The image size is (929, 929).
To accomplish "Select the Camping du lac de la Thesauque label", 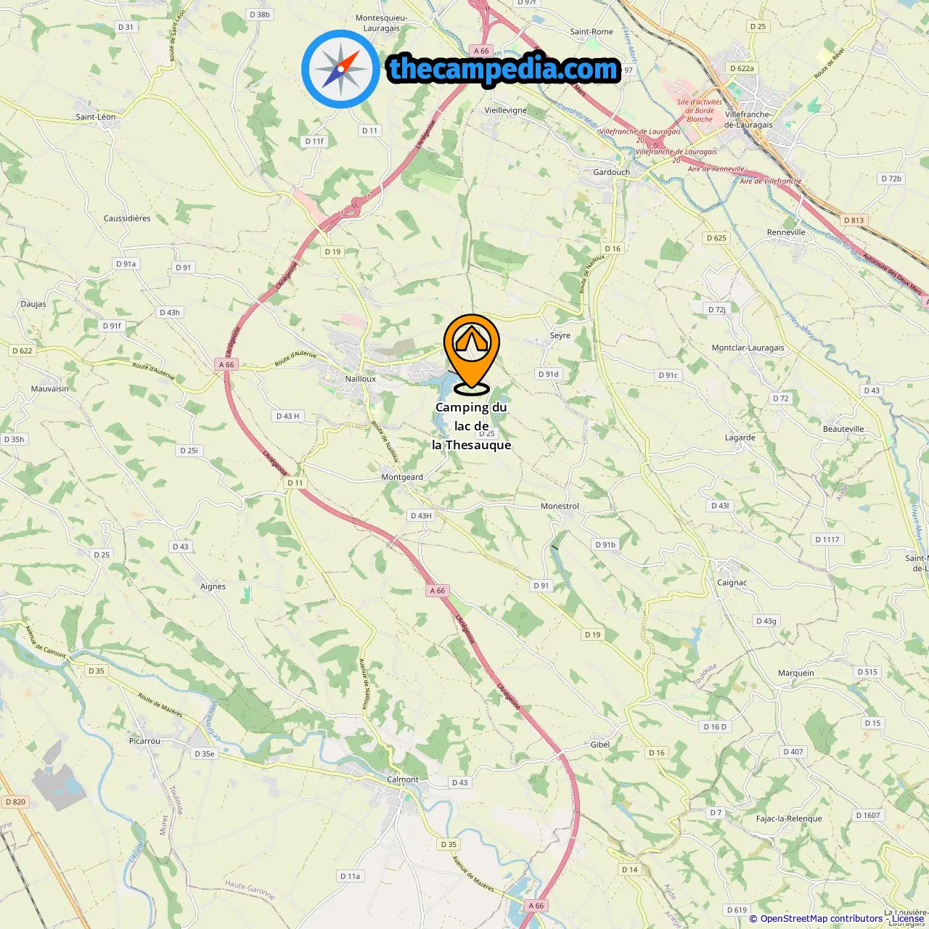I will click(x=472, y=426).
